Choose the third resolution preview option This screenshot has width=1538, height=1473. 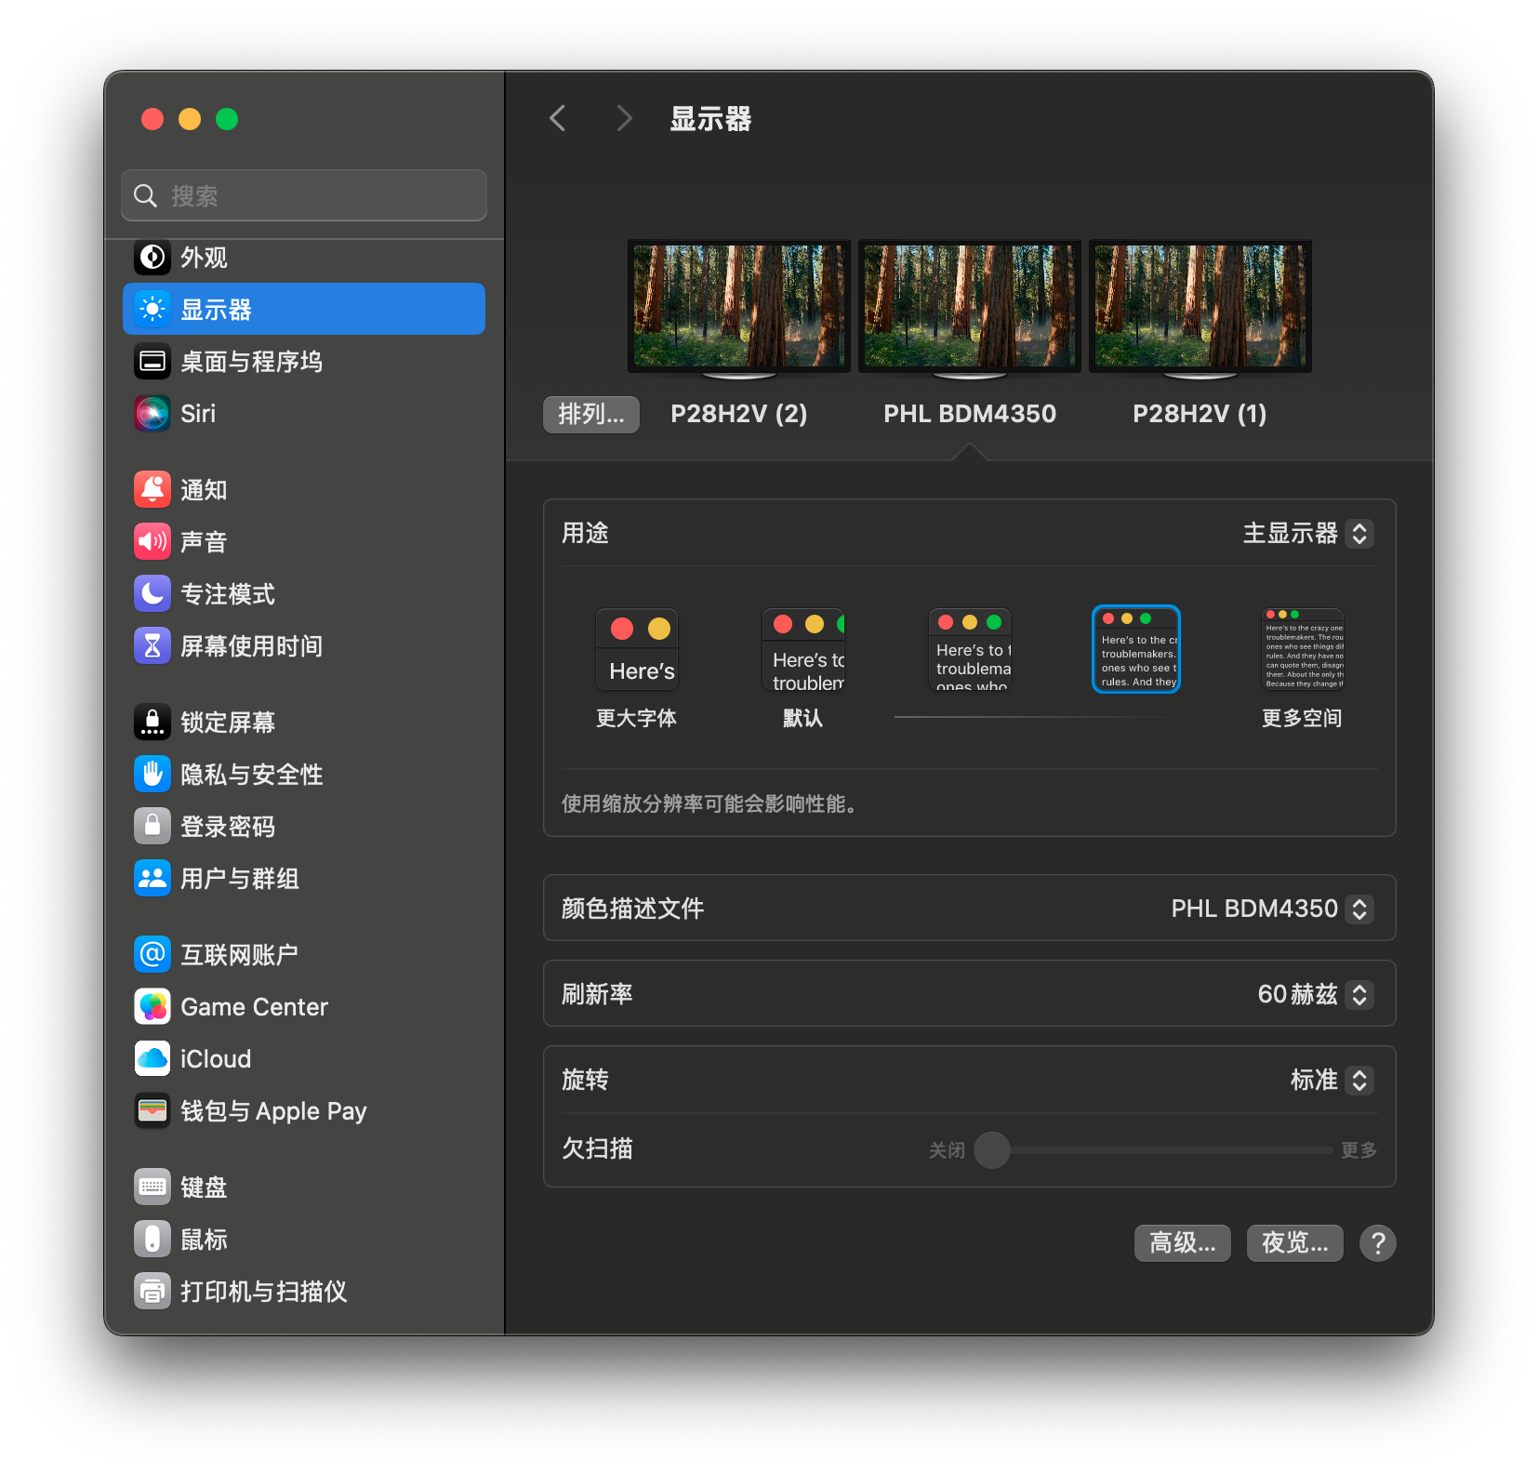[970, 649]
